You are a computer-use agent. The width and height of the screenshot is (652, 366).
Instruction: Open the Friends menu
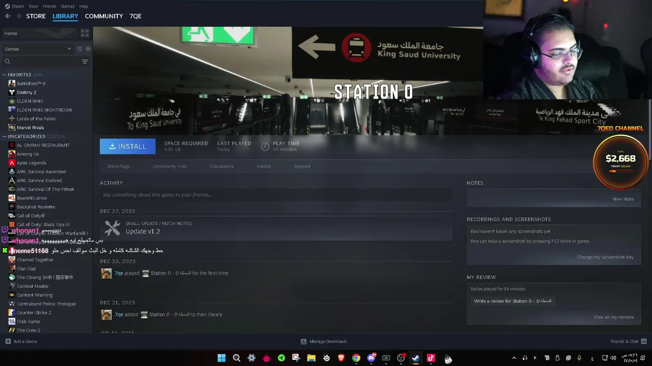[x=49, y=6]
